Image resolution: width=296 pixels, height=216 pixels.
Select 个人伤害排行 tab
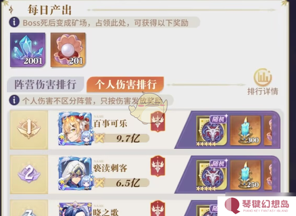[x=125, y=84]
